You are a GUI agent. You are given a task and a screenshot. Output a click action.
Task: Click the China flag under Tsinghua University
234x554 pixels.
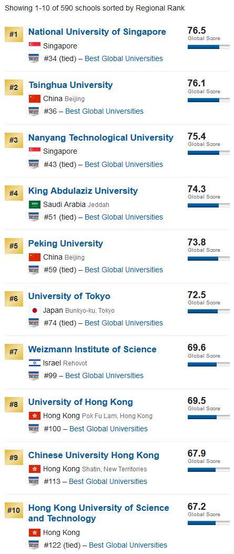click(x=34, y=98)
